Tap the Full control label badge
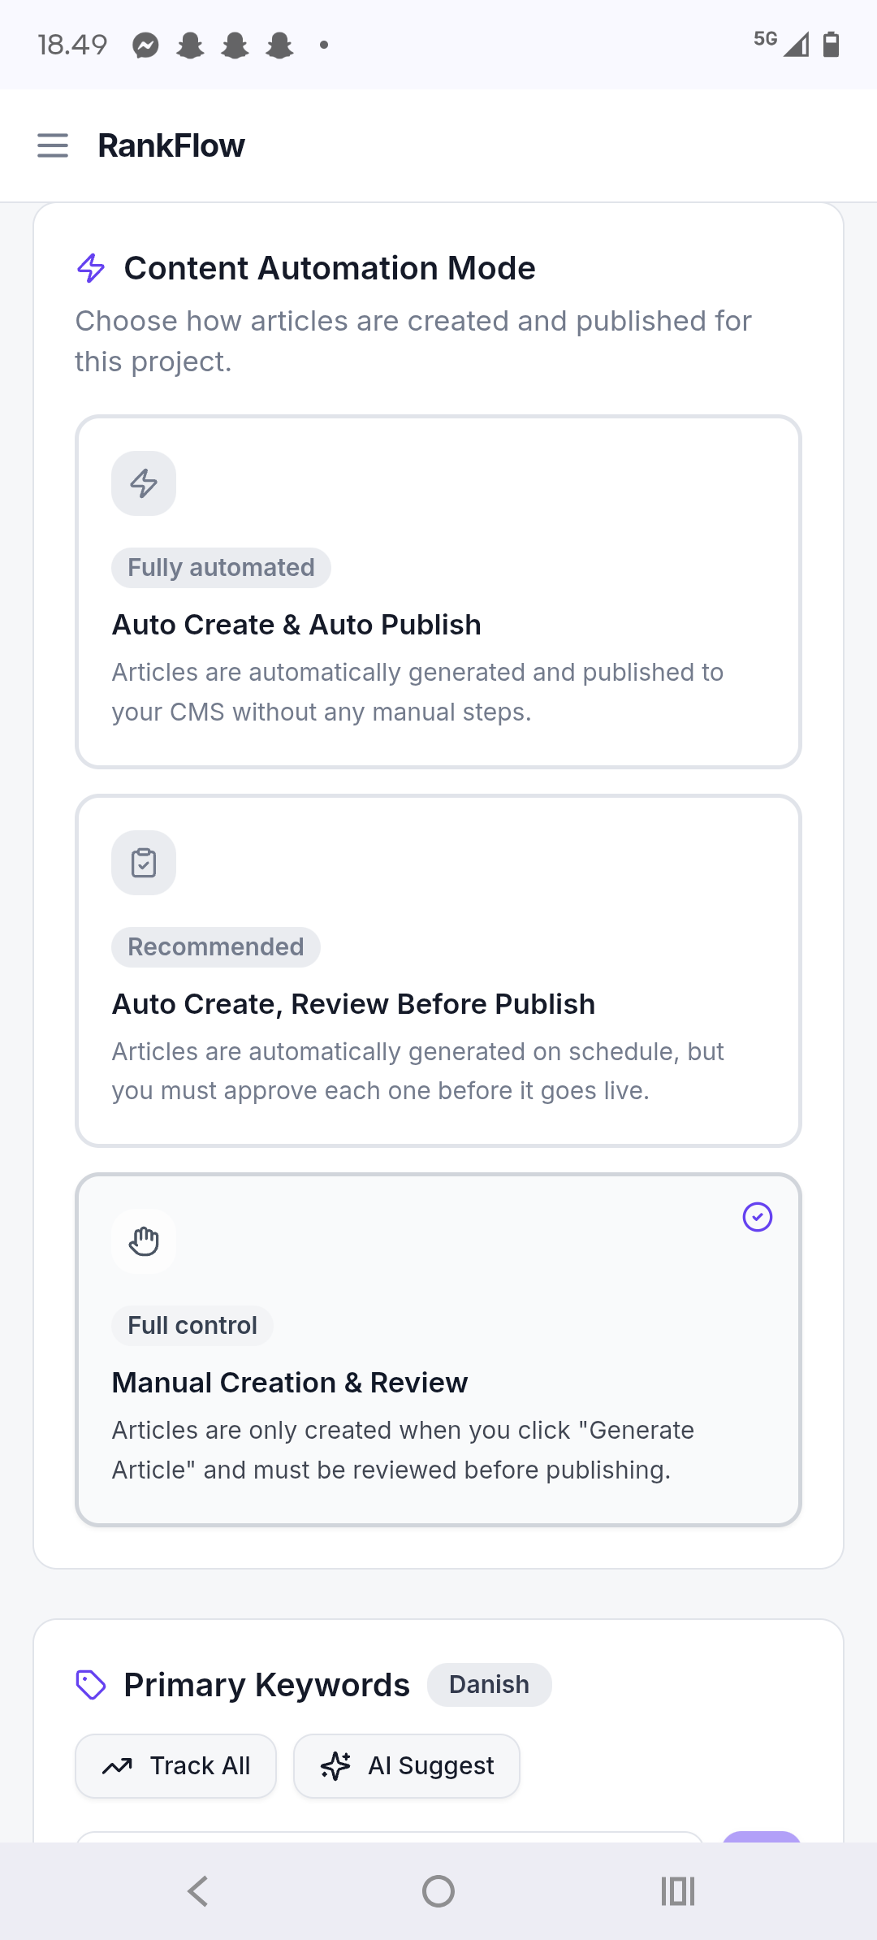This screenshot has width=877, height=1940. [192, 1326]
